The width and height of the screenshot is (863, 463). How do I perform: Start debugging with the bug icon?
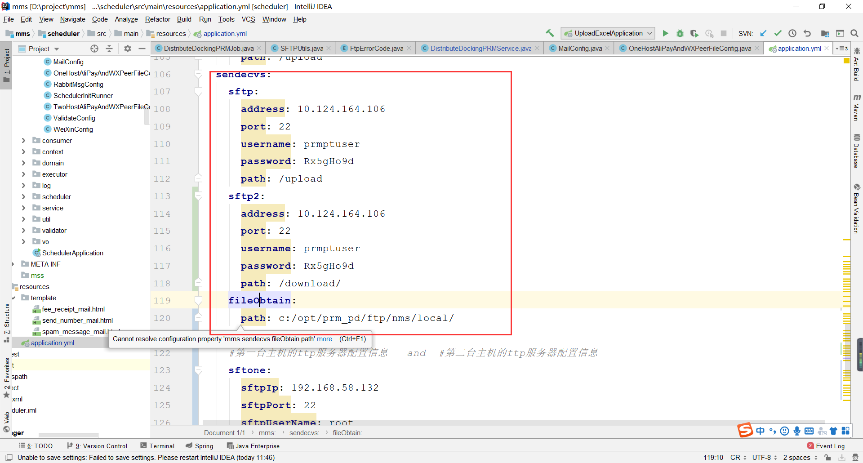click(680, 33)
